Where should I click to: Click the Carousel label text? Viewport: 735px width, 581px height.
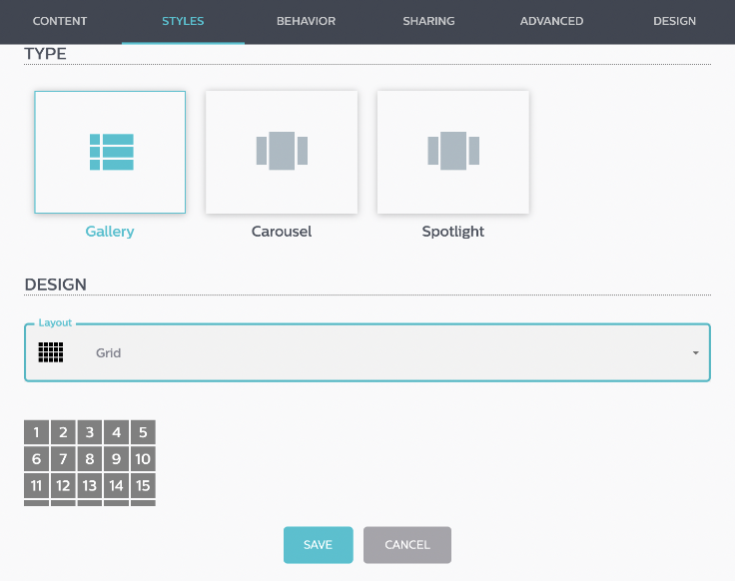[x=282, y=232]
